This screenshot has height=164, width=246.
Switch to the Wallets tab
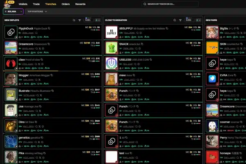(x=24, y=4)
